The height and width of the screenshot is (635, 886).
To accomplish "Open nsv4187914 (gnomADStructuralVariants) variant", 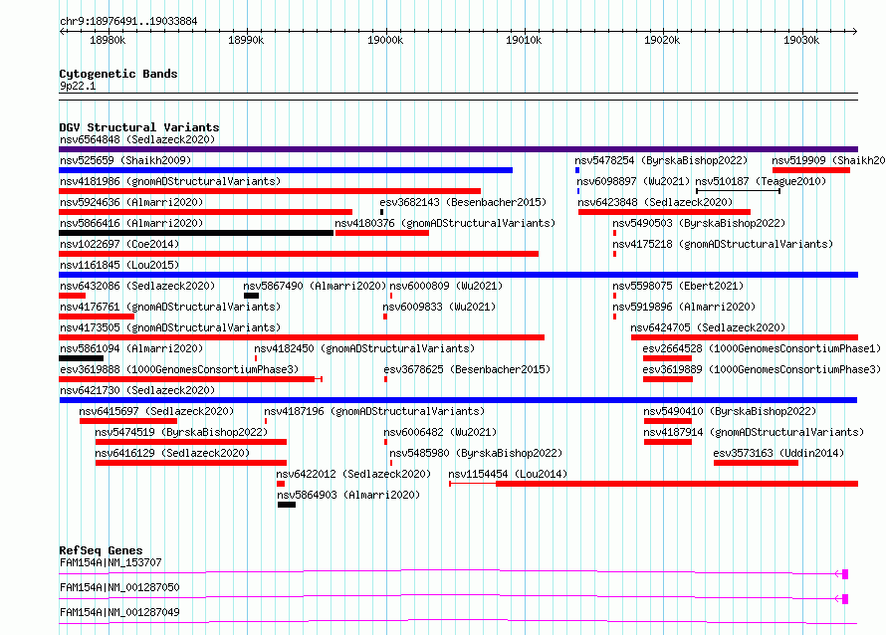I will (x=754, y=432).
